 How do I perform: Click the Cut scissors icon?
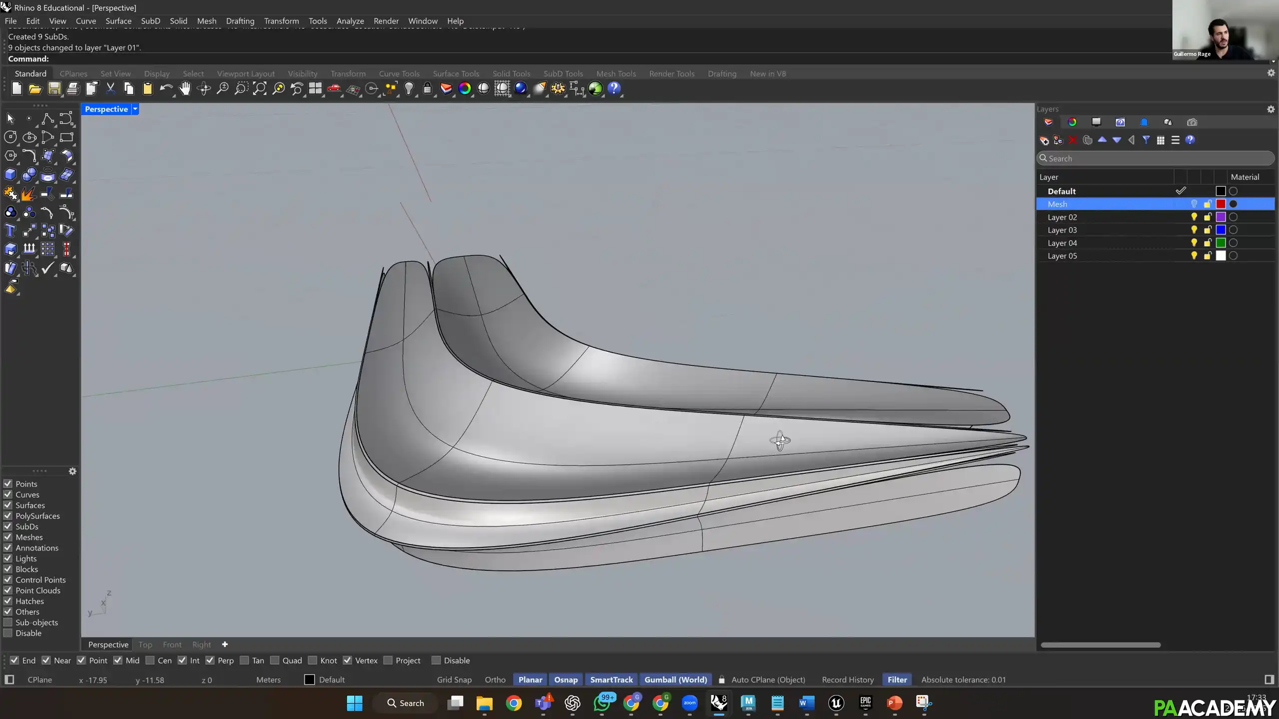click(x=110, y=89)
